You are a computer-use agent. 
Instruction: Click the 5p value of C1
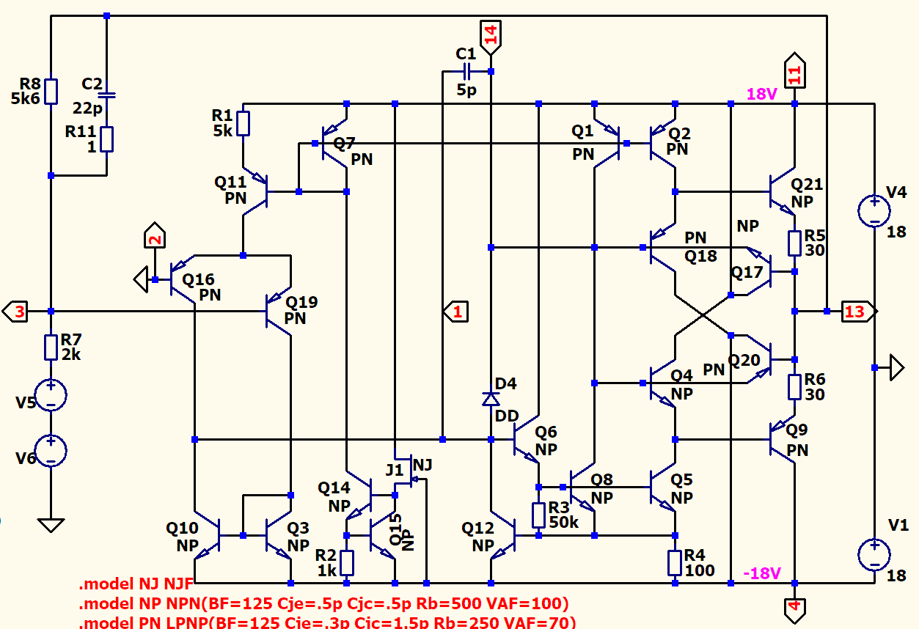pos(466,91)
